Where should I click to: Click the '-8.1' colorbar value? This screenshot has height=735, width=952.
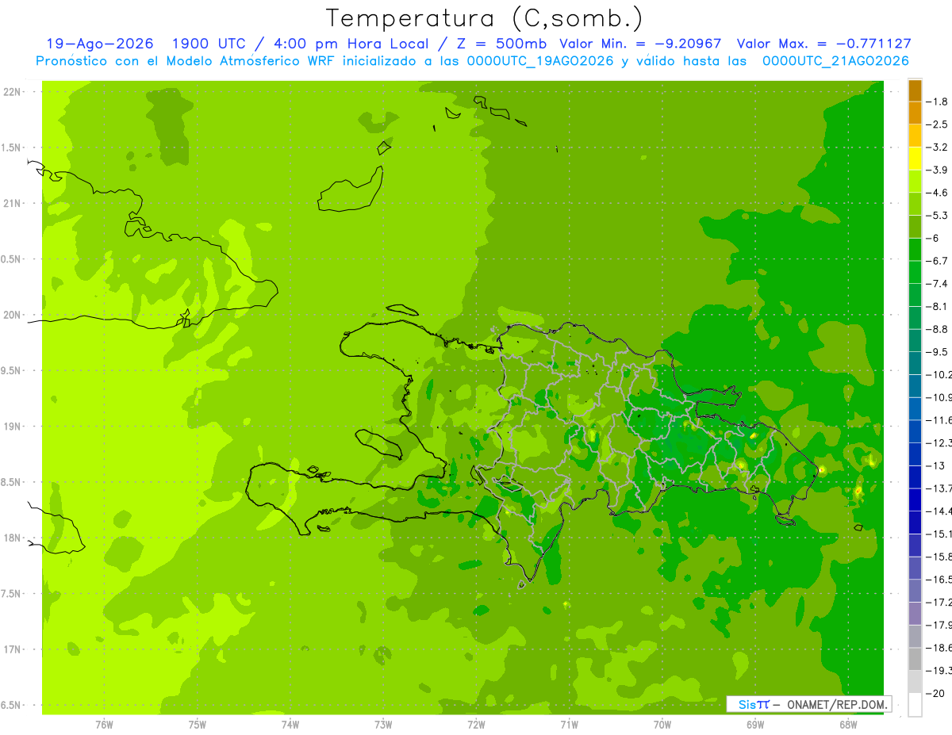tap(939, 306)
